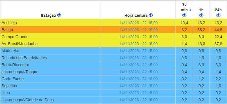
Task: Toggle eye icon under 1h column header
Action: point(201,15)
